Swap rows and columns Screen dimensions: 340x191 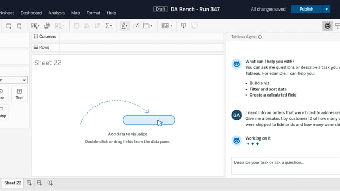click(x=76, y=26)
